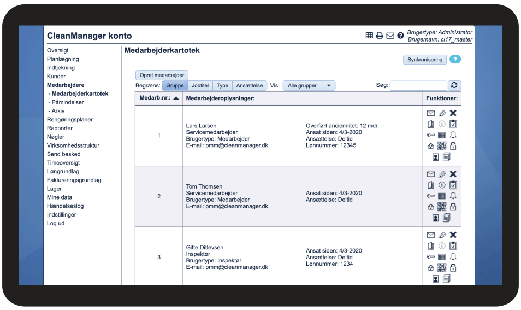Go to Mine data

(60, 197)
